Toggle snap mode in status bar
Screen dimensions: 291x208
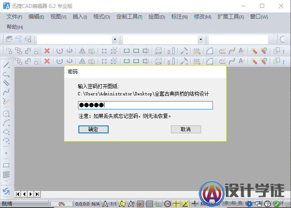pos(140,204)
